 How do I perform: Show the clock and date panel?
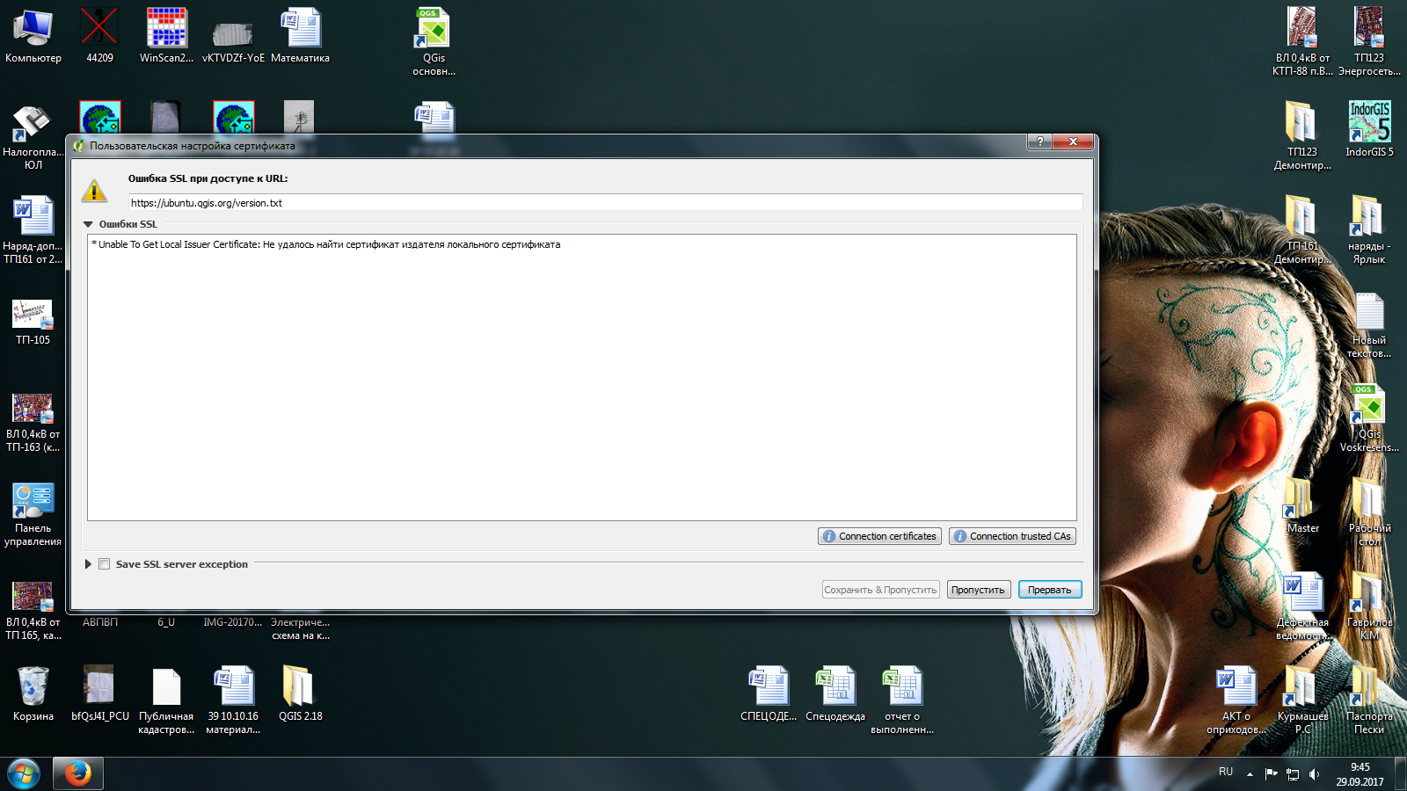[1360, 774]
